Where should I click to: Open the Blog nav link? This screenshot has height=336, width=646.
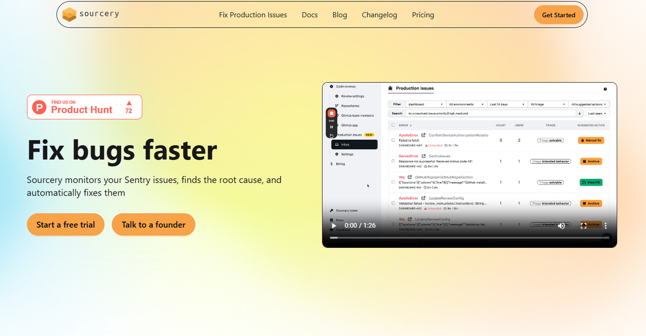coord(340,15)
